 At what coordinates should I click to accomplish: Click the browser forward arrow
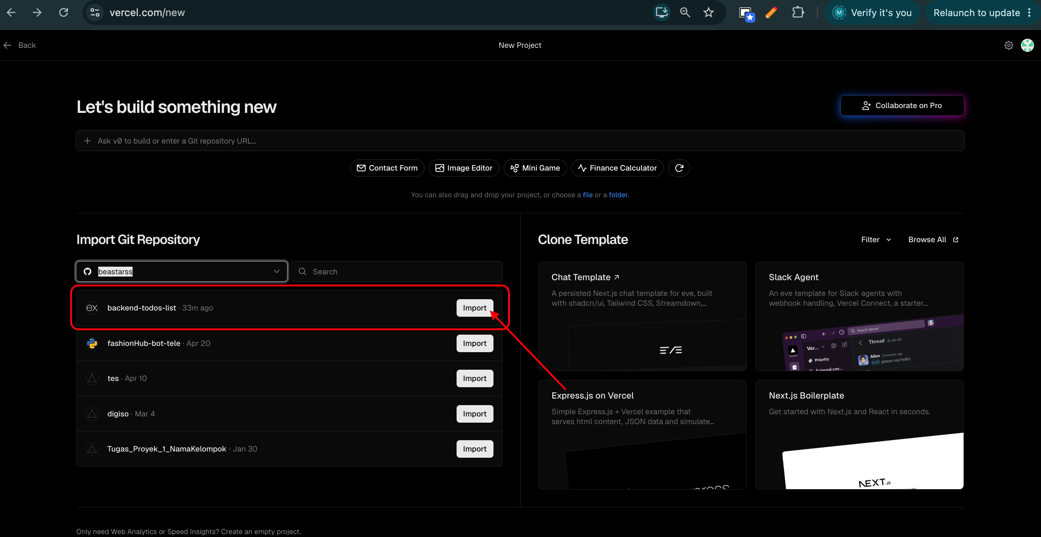tap(37, 12)
